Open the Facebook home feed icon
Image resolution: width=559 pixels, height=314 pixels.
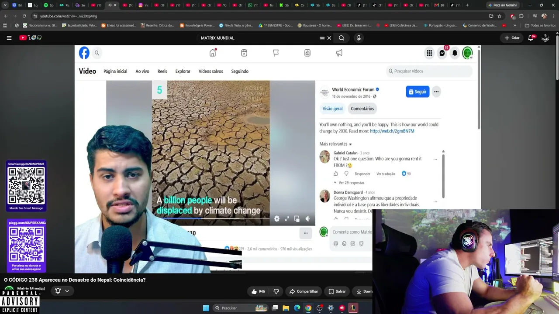click(213, 53)
